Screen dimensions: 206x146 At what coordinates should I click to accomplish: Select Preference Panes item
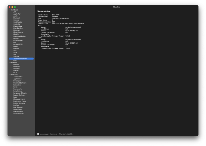[20, 101]
